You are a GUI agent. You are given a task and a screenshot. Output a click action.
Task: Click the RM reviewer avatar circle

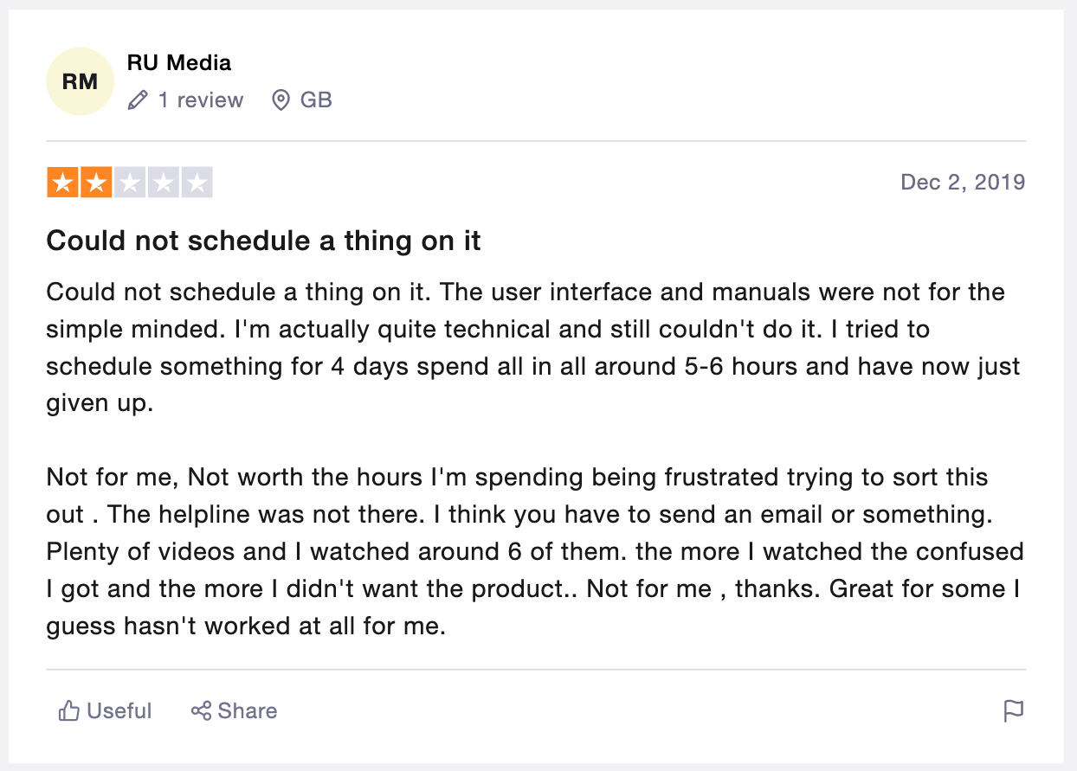pyautogui.click(x=80, y=81)
